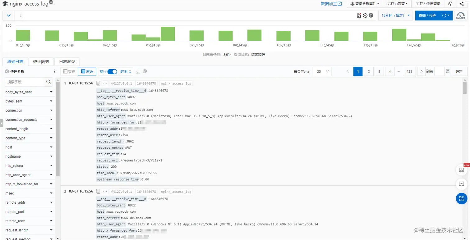Open more options ellipsis for log entry 2
The height and width of the screenshot is (240, 470).
[105, 192]
